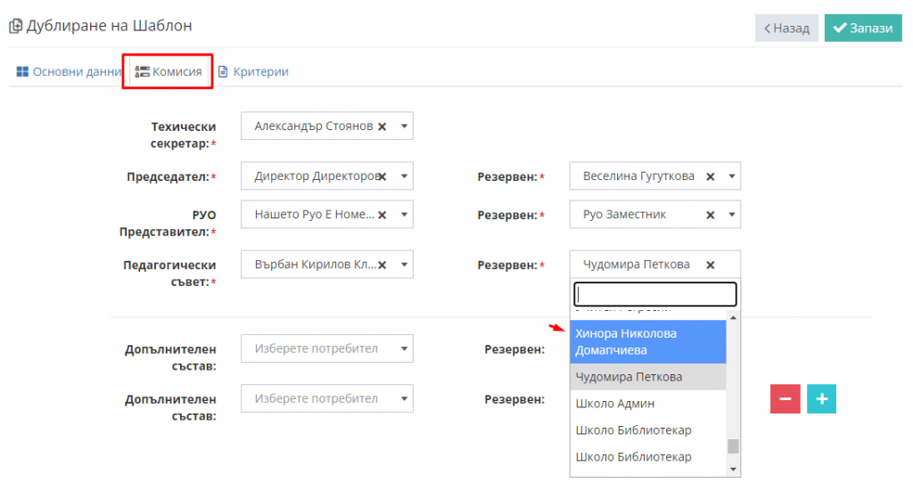Open the Критерии tab
Image resolution: width=913 pixels, height=491 pixels.
(x=253, y=71)
